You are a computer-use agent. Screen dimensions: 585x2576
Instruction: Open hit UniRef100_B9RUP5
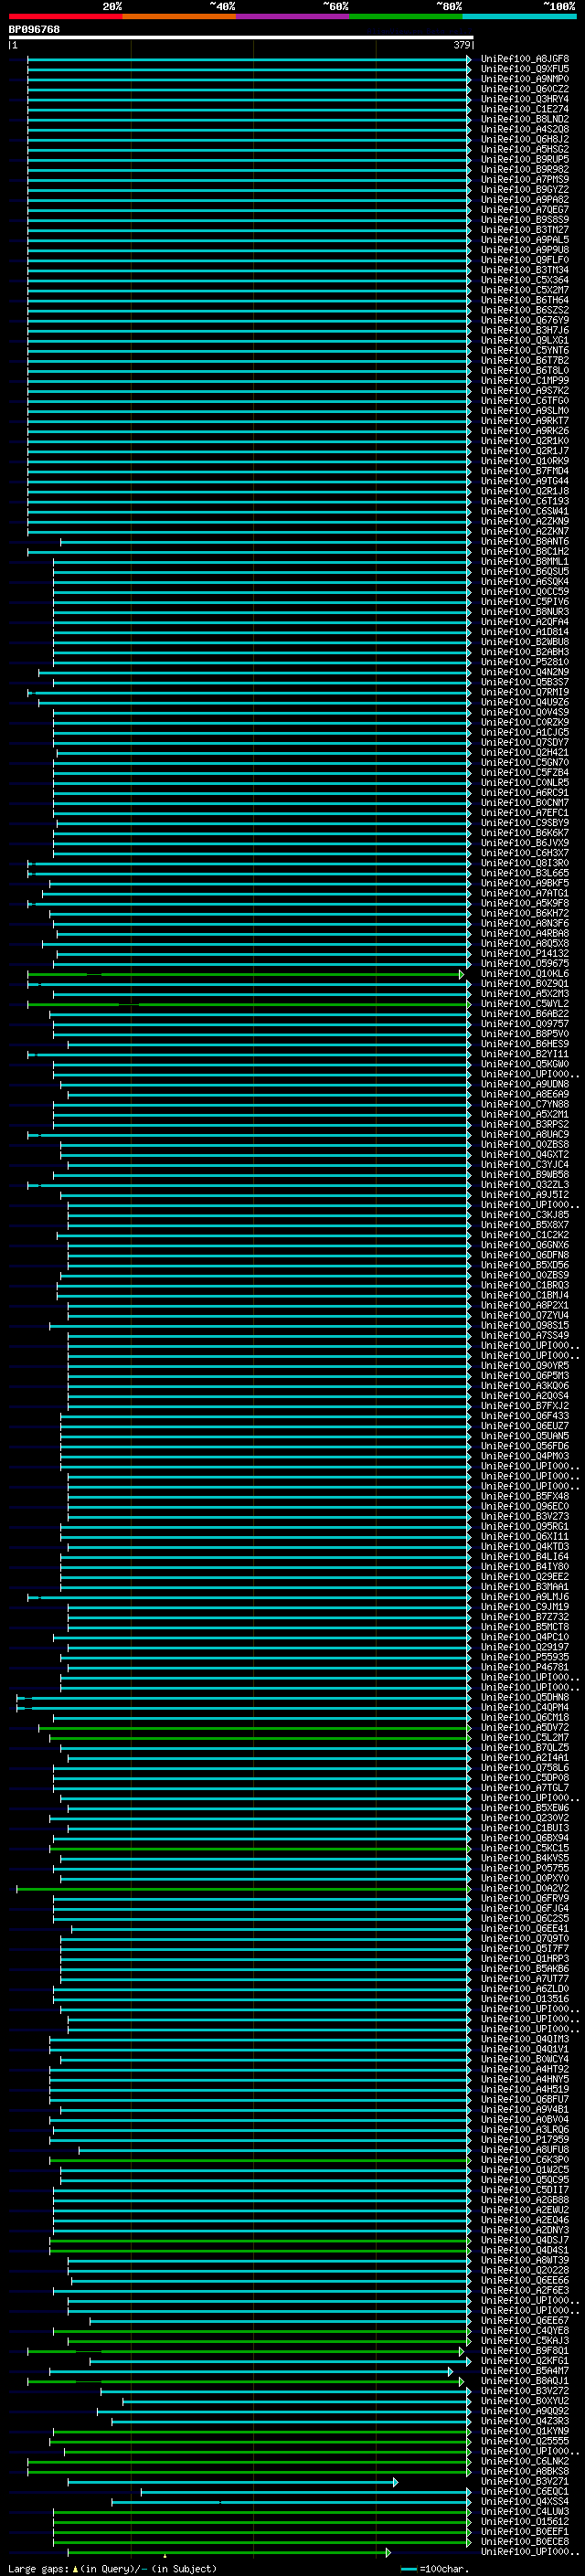tap(525, 159)
